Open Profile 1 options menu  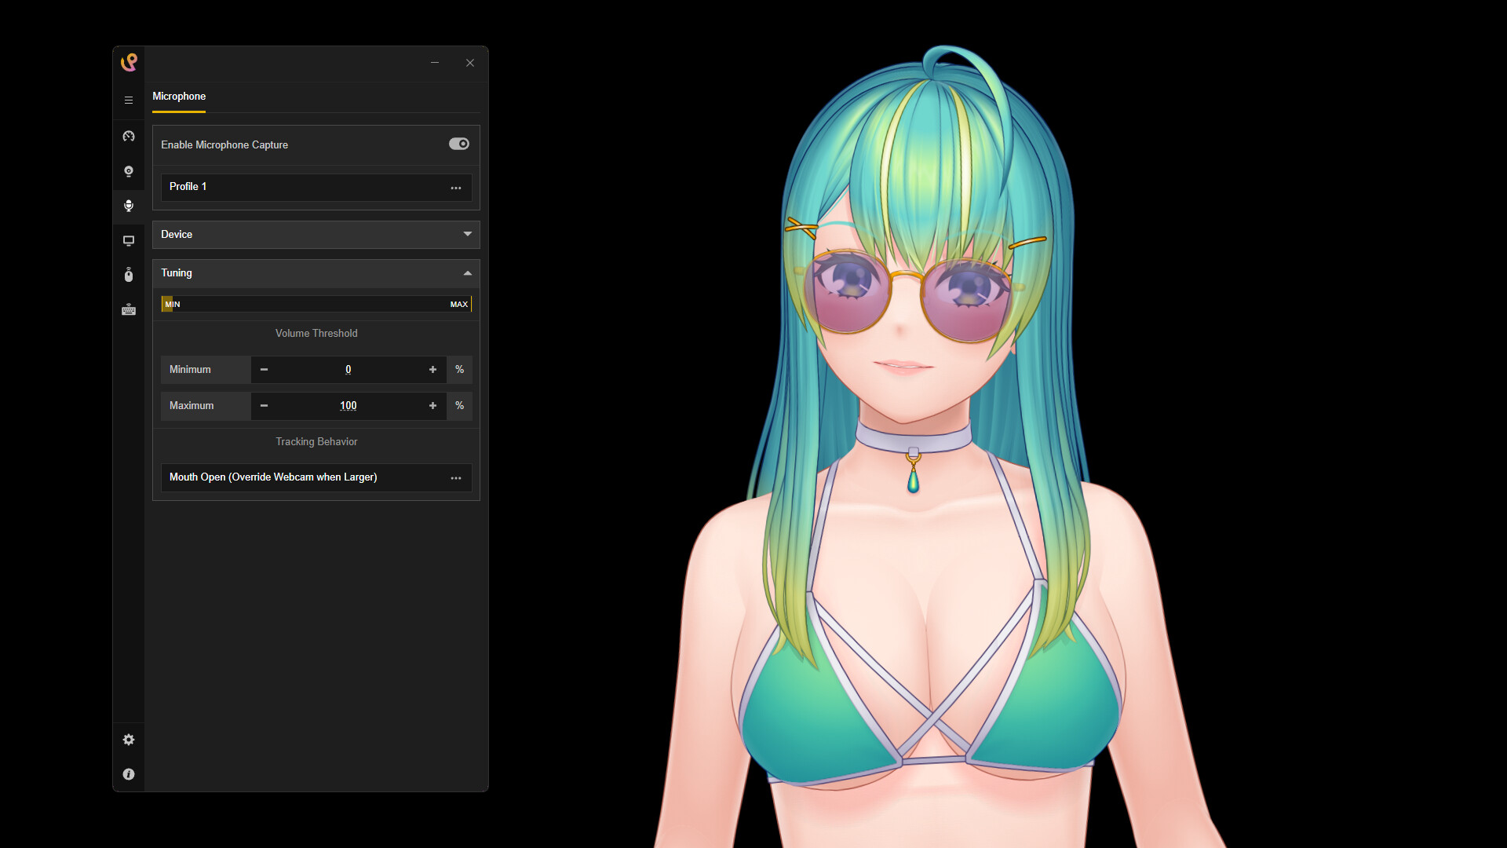tap(456, 187)
